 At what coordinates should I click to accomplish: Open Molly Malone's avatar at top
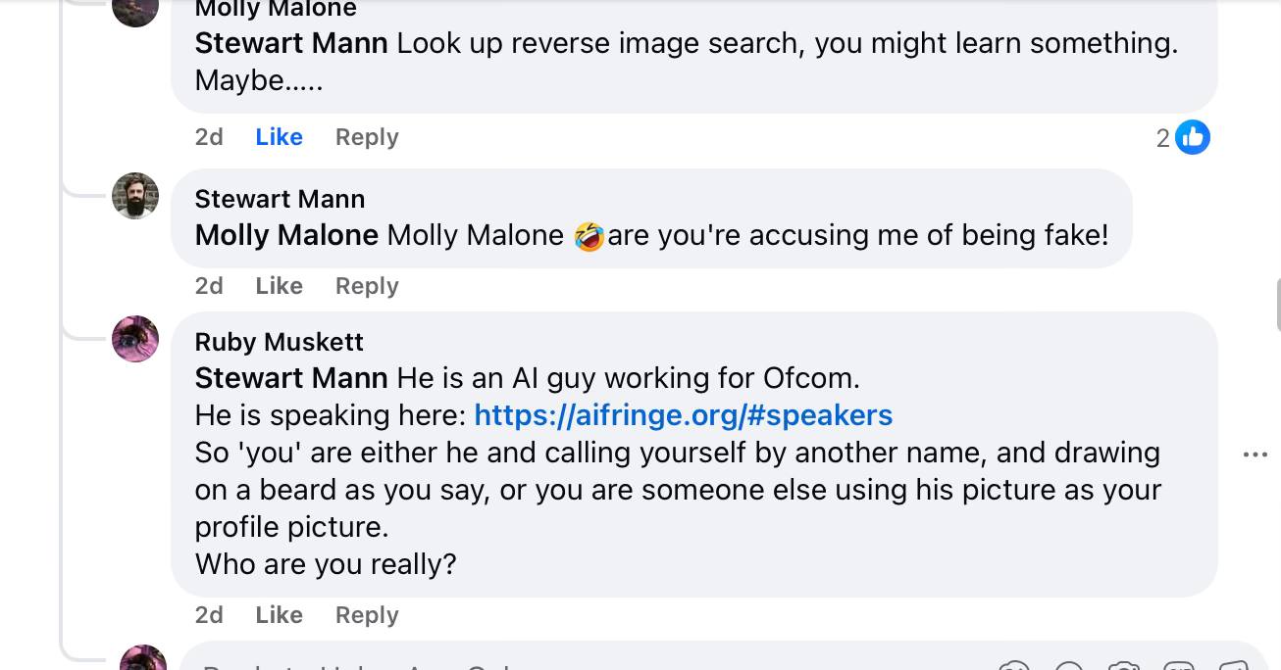pos(135,12)
